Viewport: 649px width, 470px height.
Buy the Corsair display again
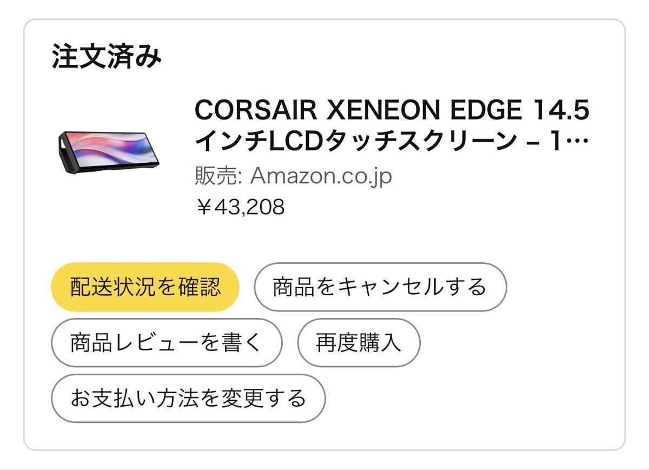point(359,343)
